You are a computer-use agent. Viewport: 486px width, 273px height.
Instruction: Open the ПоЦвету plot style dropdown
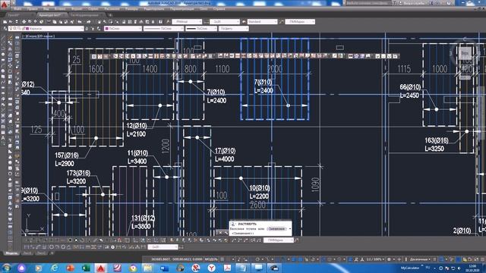pos(233,29)
